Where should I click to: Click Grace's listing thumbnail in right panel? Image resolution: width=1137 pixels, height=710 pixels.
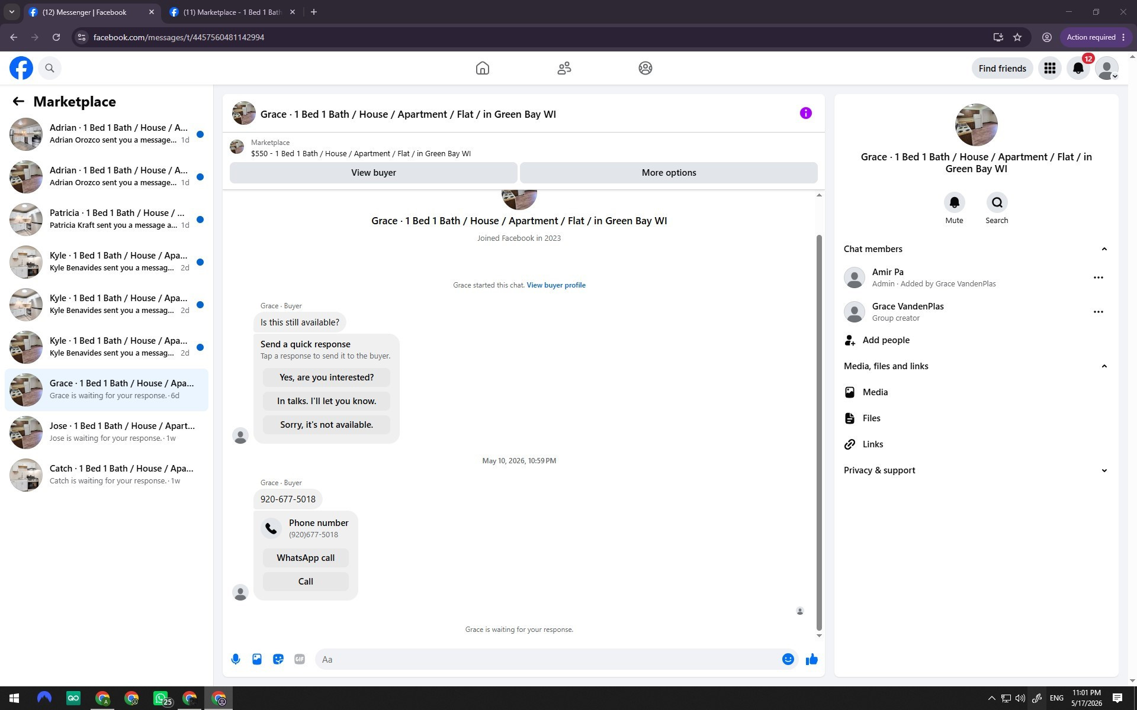tap(976, 125)
